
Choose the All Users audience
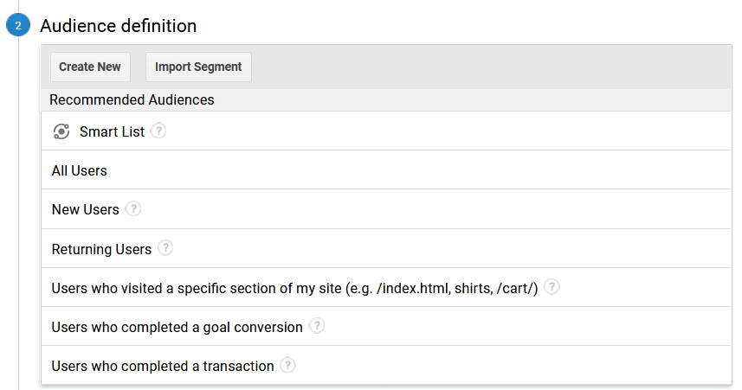pos(386,170)
